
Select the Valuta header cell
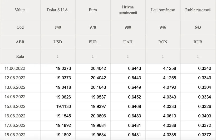(20, 10)
